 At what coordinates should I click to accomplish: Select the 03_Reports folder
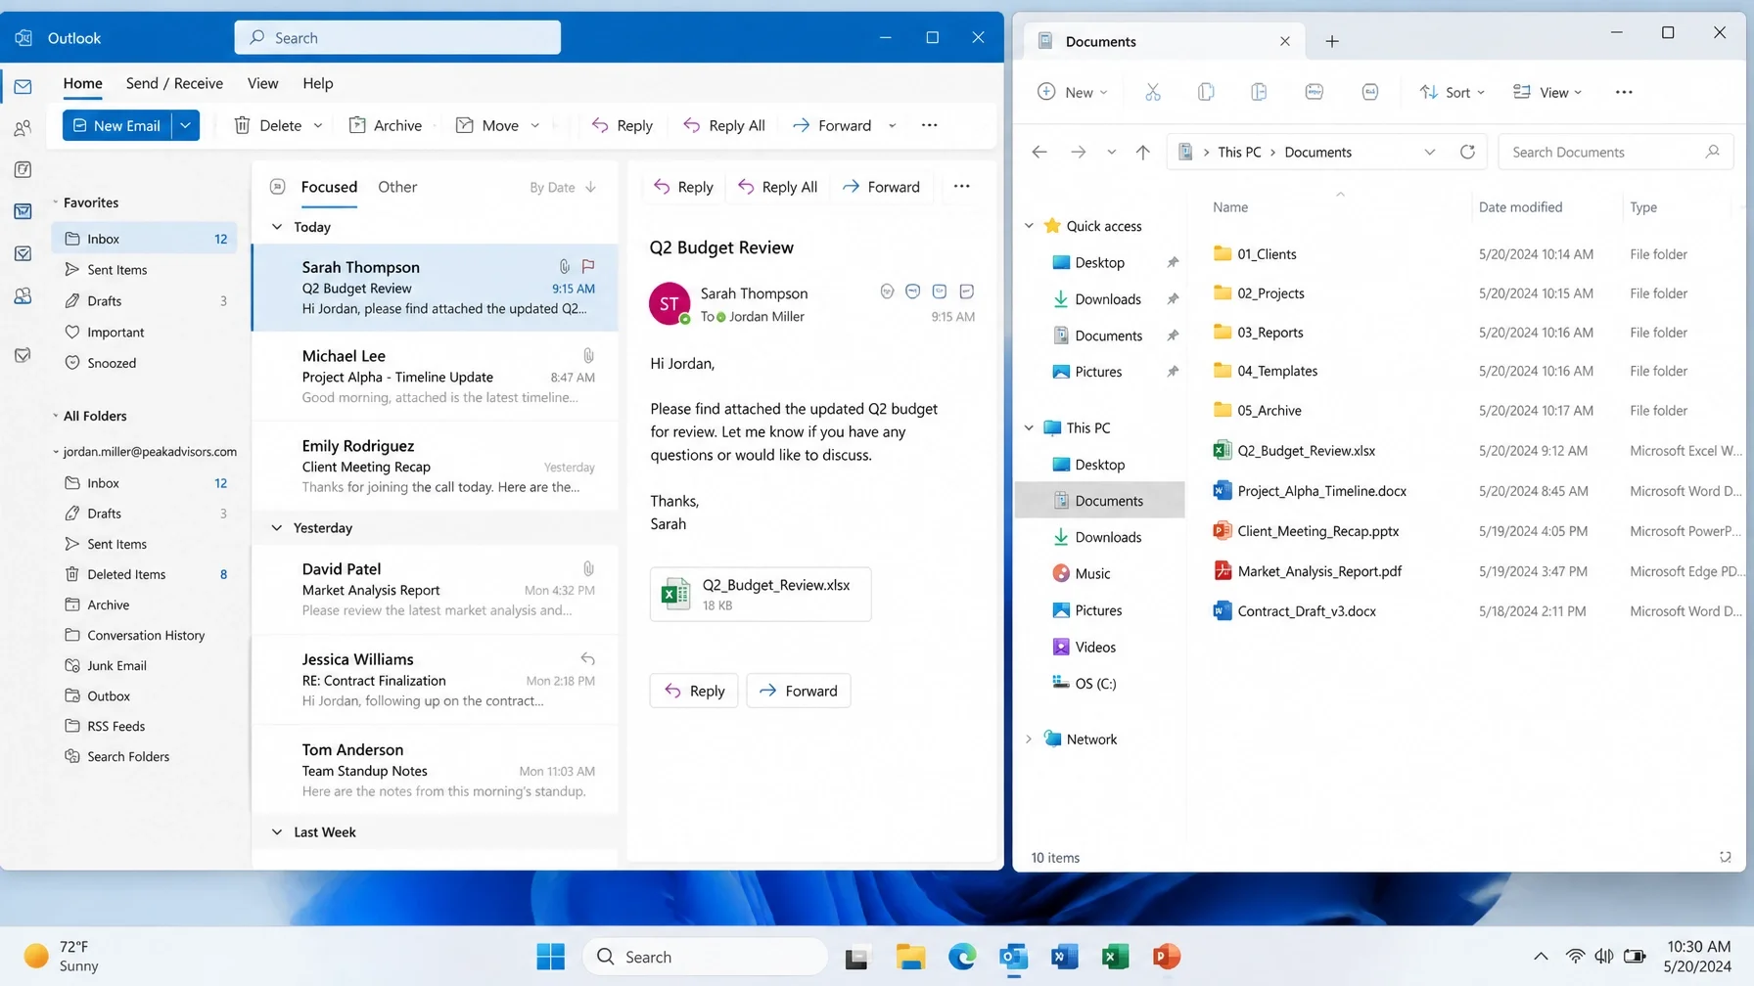[x=1269, y=333]
